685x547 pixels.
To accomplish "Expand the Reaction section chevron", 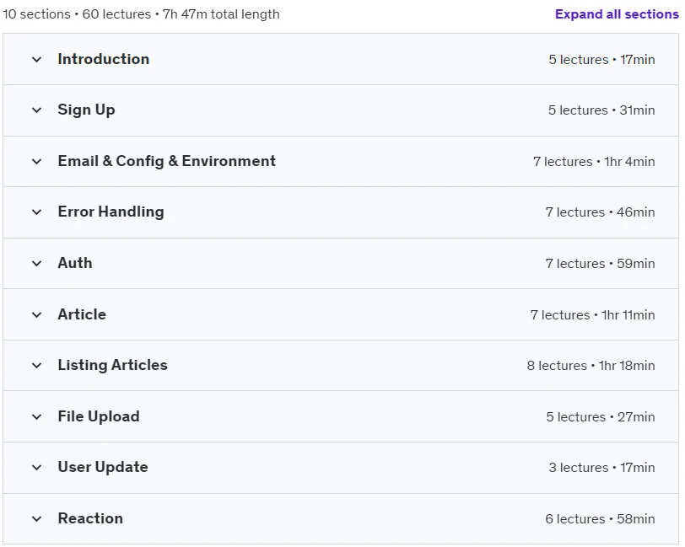I will tap(37, 518).
